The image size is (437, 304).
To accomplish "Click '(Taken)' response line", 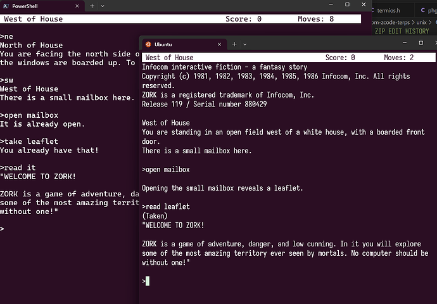I will coord(155,216).
